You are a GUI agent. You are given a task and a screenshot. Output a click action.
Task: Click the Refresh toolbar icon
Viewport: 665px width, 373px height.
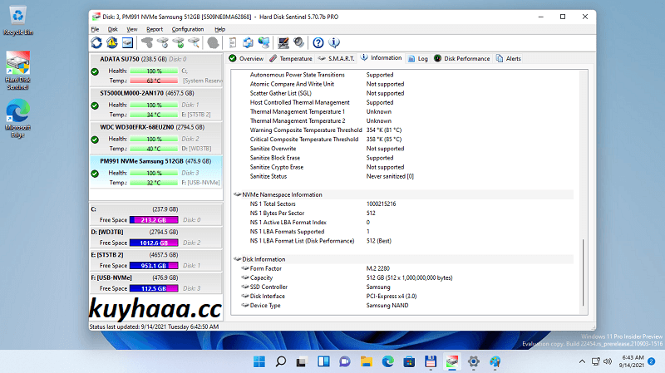pyautogui.click(x=96, y=42)
